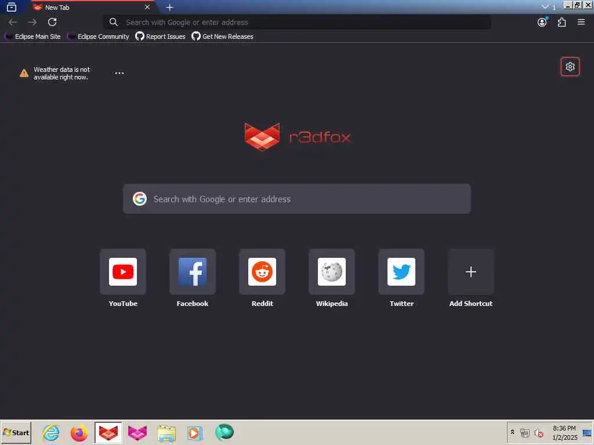Open the Facebook shortcut tile
The height and width of the screenshot is (445, 594).
pos(193,272)
